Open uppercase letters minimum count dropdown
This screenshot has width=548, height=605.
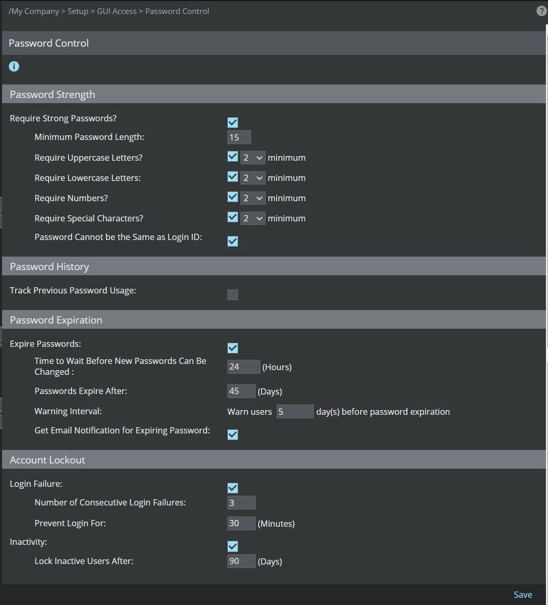click(x=253, y=158)
